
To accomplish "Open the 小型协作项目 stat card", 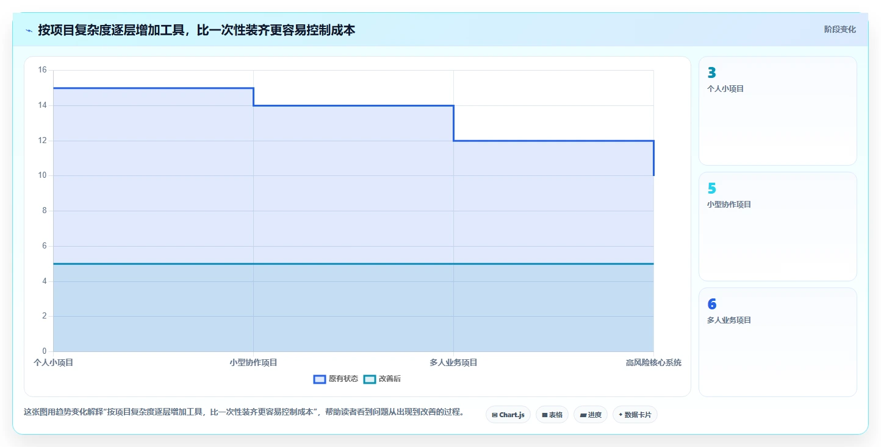I will [777, 227].
